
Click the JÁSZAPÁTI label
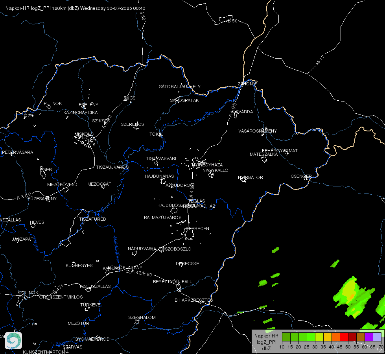23,239
